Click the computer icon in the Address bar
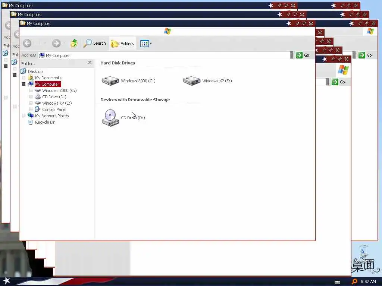Viewport: 382px width, 286px height. click(x=42, y=55)
